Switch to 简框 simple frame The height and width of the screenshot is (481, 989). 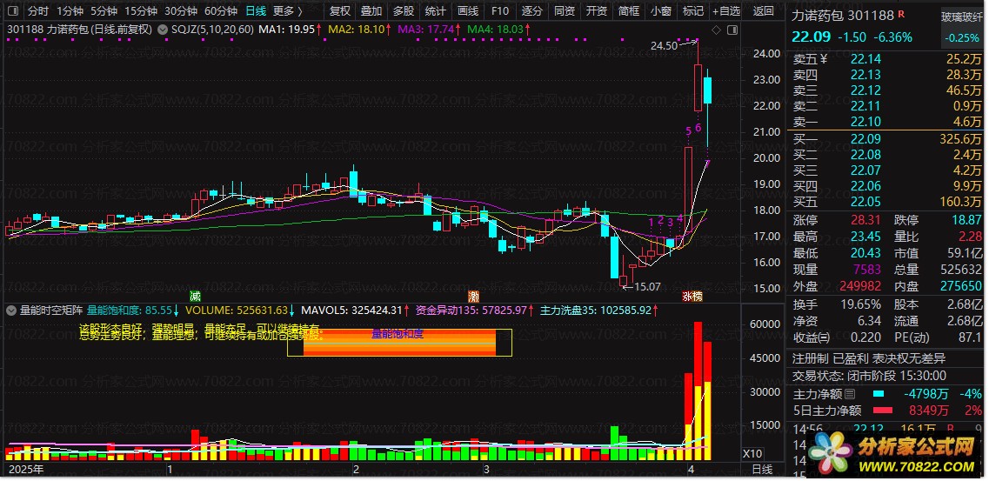[629, 10]
